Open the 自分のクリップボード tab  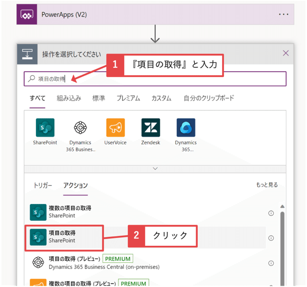coord(209,98)
